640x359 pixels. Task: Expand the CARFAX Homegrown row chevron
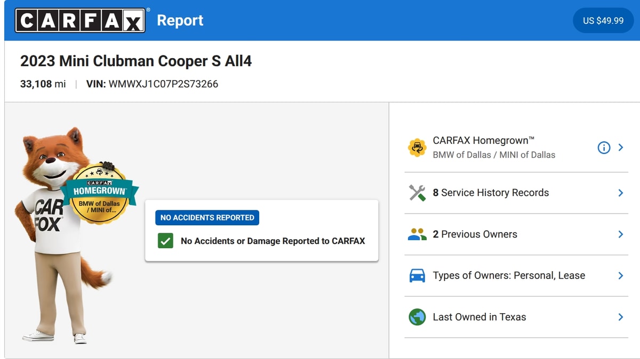(x=621, y=148)
